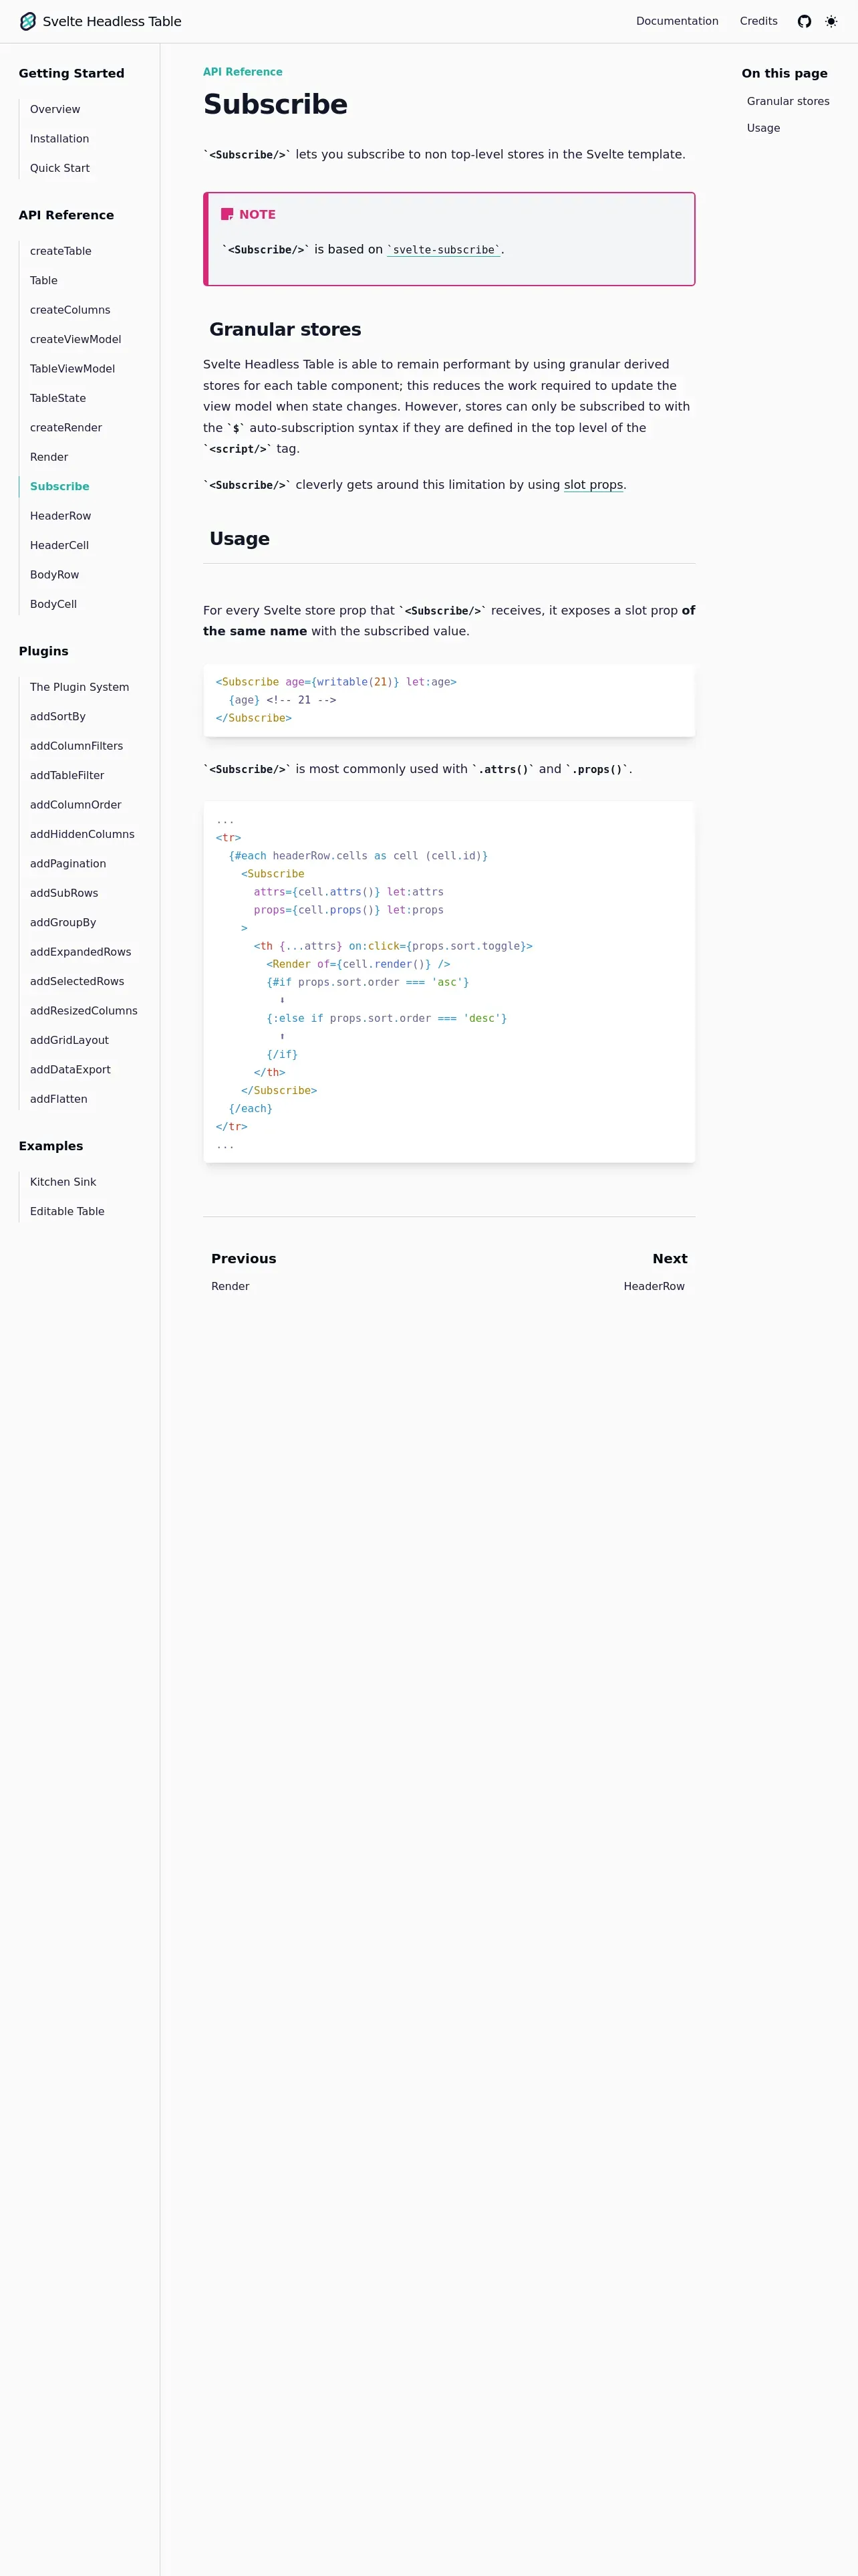Open the GitHub repository icon
858x2576 pixels.
804,21
